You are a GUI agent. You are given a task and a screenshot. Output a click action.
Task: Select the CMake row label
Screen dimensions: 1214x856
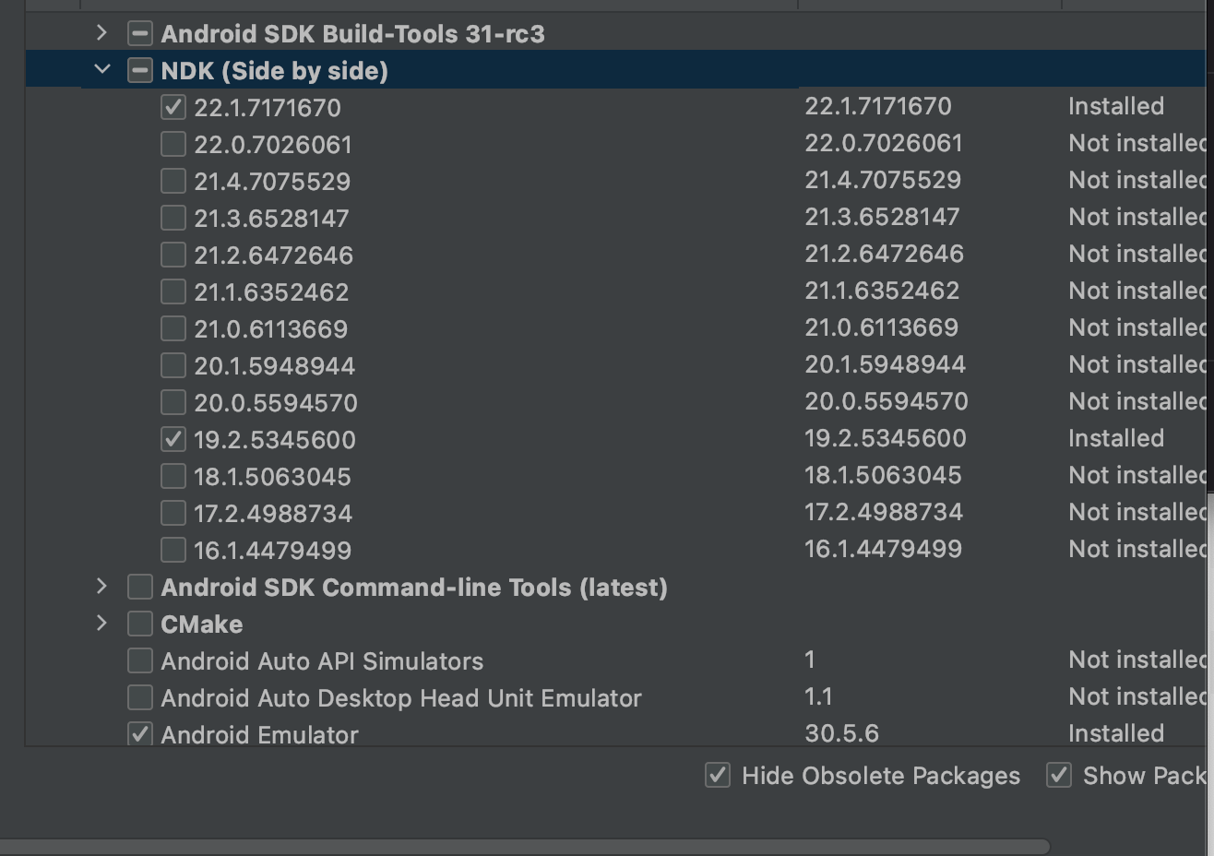[x=201, y=624]
